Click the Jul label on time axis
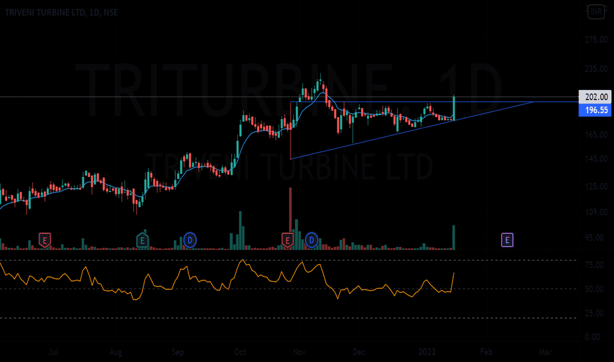The image size is (614, 362). [x=53, y=352]
